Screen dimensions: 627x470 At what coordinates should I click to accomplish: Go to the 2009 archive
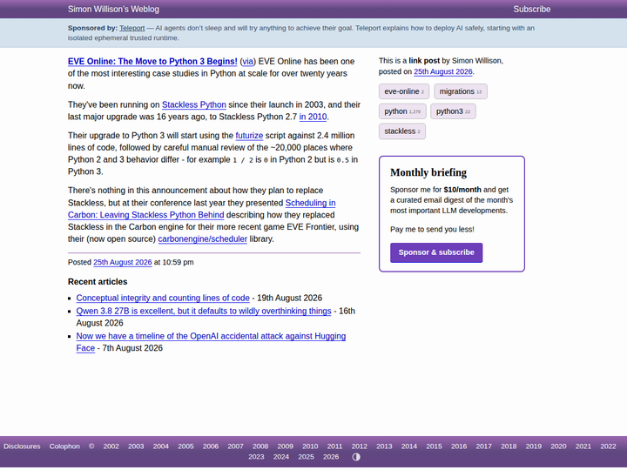285,446
